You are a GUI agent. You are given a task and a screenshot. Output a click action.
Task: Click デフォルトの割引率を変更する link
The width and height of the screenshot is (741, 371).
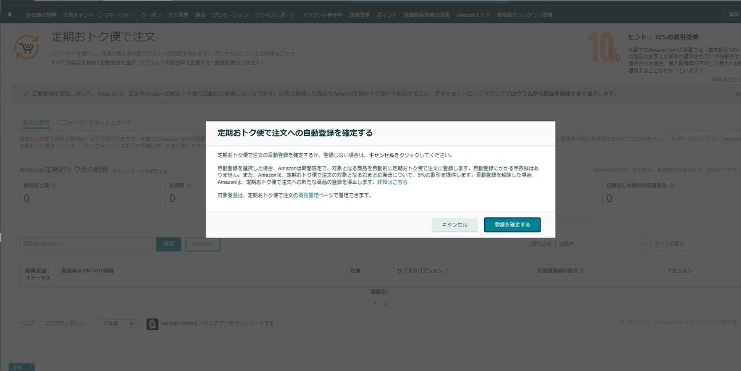pyautogui.click(x=175, y=62)
